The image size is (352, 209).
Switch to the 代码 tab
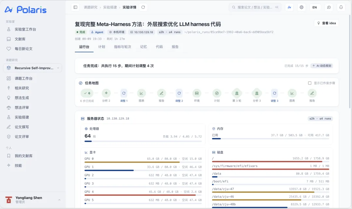(159, 47)
